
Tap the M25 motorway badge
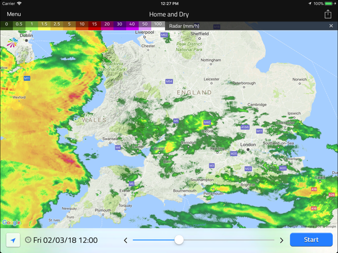pyautogui.click(x=234, y=153)
